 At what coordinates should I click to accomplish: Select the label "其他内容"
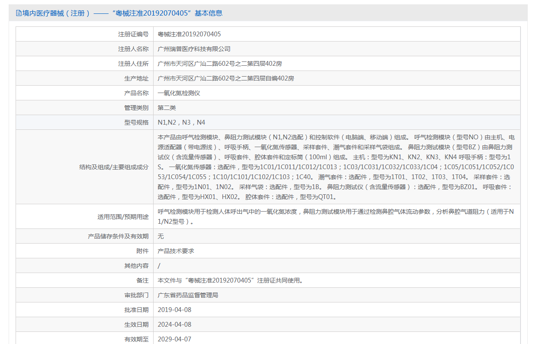coord(136,266)
